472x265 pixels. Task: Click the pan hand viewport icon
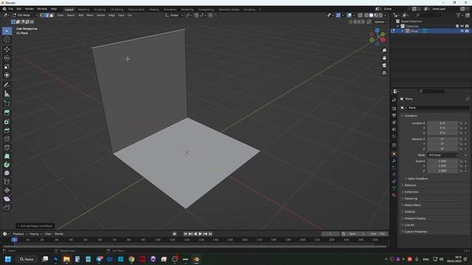[x=384, y=58]
